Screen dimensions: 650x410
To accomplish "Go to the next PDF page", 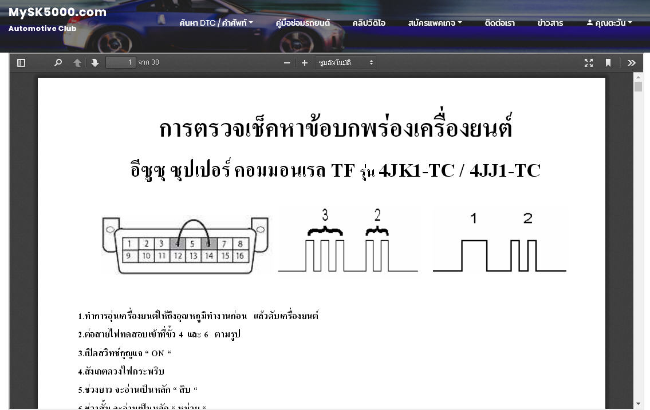I will (x=95, y=63).
